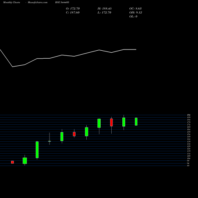The width and height of the screenshot is (198, 198).
Task: Click the lowest point of the white line
Action: (13, 67)
